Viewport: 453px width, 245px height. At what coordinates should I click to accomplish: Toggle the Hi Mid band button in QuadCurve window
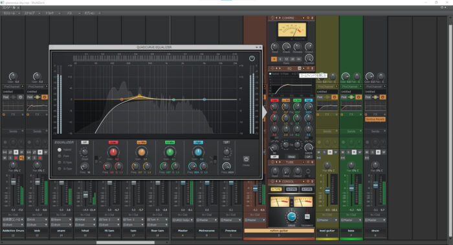tap(170, 142)
